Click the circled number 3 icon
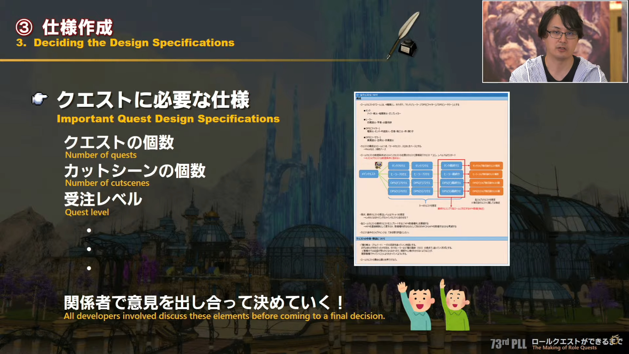This screenshot has height=354, width=629. coord(24,28)
